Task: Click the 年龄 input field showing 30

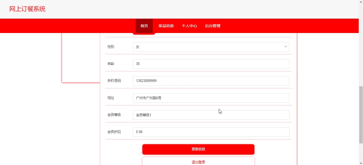Action: coord(211,64)
